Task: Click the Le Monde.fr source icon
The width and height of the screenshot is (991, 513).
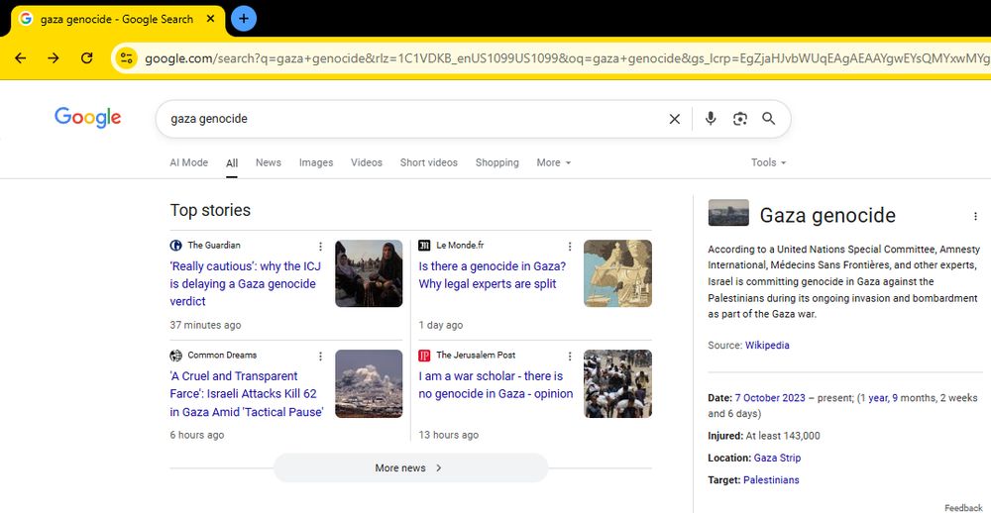Action: 424,246
